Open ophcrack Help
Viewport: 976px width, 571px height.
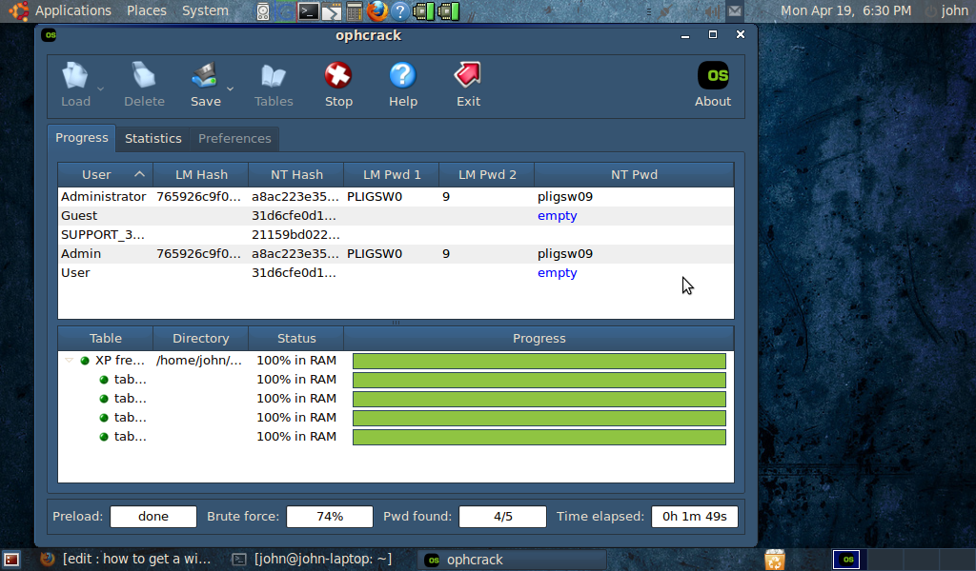pyautogui.click(x=403, y=85)
